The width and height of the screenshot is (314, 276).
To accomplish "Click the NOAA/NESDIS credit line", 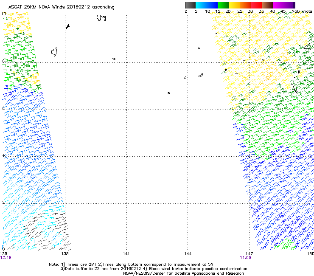I will click(x=183, y=273).
